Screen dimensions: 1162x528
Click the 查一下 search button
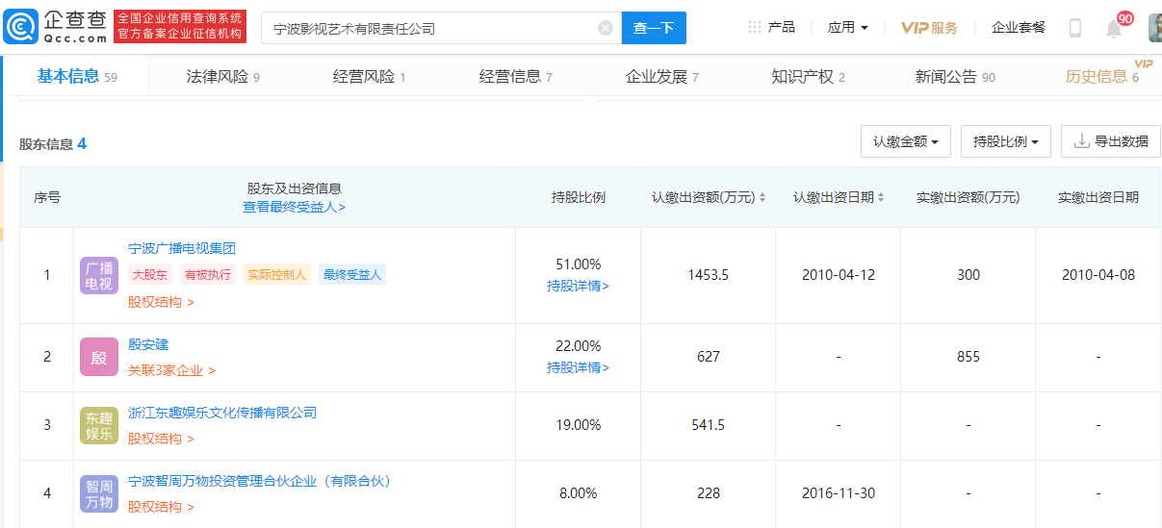(x=654, y=28)
